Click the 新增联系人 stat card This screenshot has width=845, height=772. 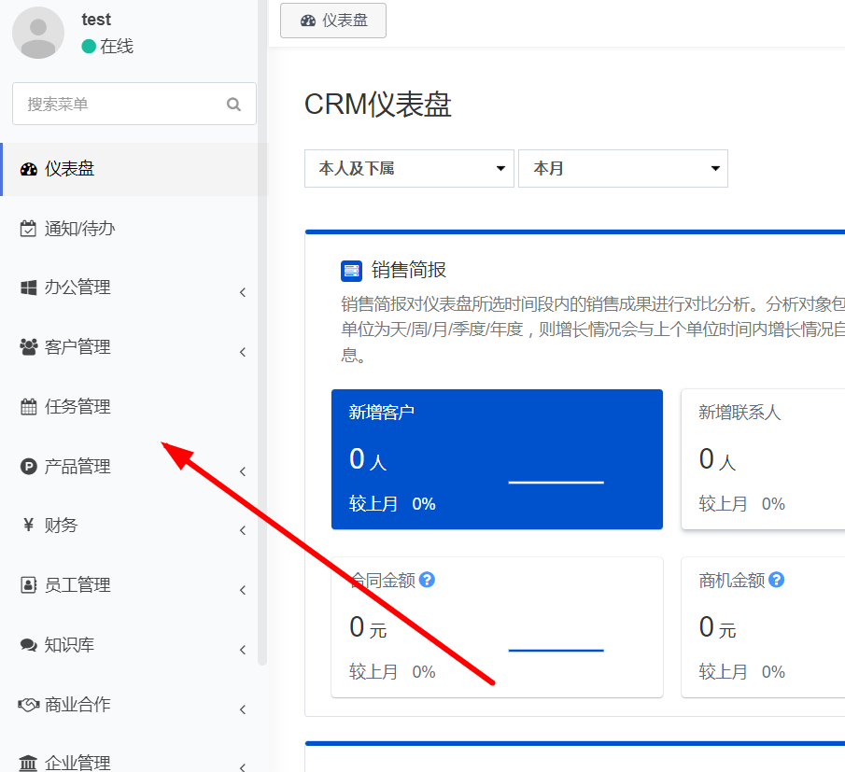pyautogui.click(x=763, y=459)
